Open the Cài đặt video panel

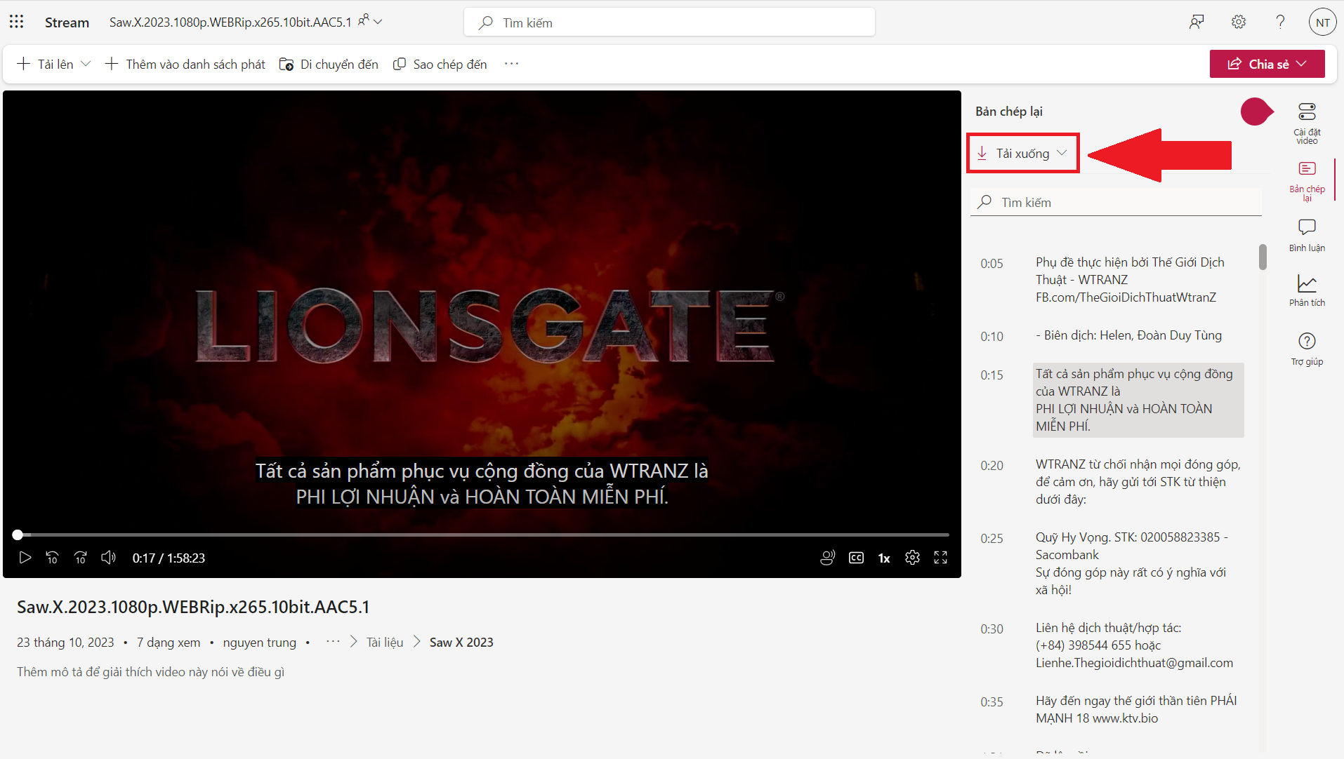pos(1307,123)
